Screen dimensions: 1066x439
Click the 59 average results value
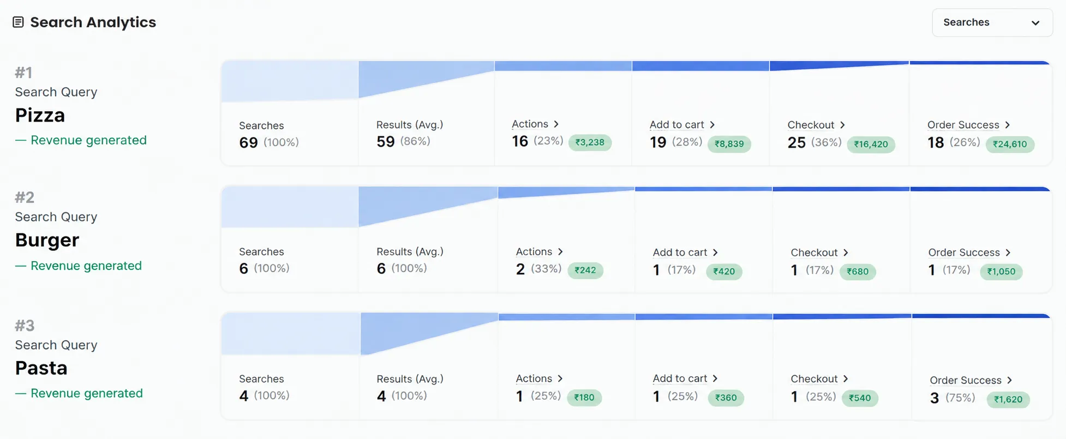point(386,142)
